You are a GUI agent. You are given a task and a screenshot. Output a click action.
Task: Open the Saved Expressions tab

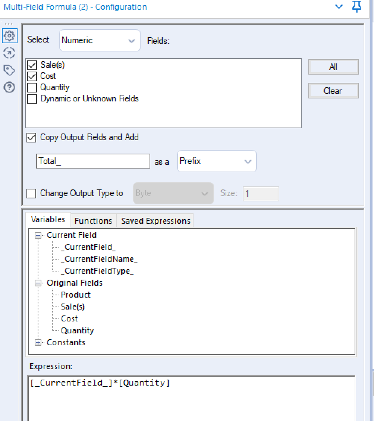click(x=155, y=221)
